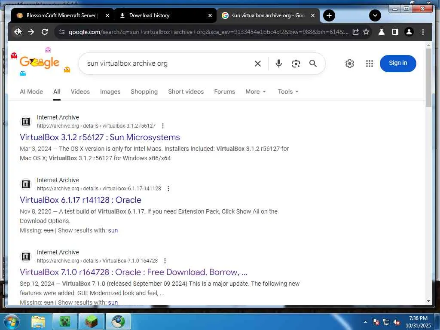Viewport: 440px width, 330px height.
Task: Open VirtualBox 7.1.0 r164728 Oracle result
Action: click(x=134, y=272)
